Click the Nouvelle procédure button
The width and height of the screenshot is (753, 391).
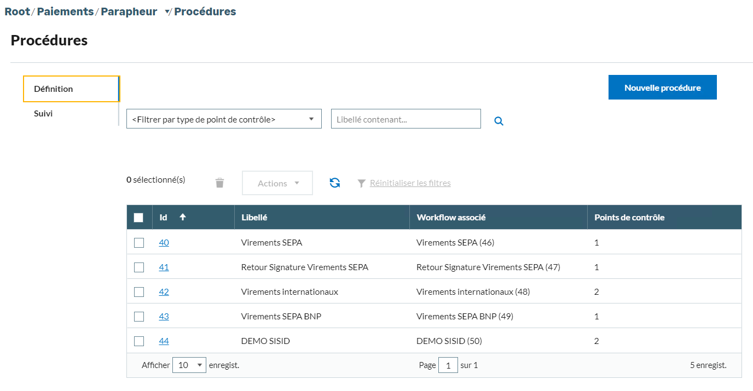(662, 87)
